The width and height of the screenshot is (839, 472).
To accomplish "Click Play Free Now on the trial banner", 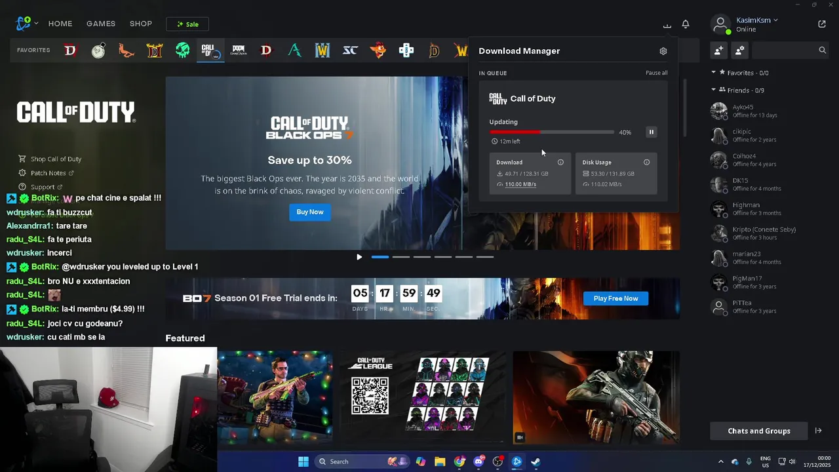I will point(615,298).
